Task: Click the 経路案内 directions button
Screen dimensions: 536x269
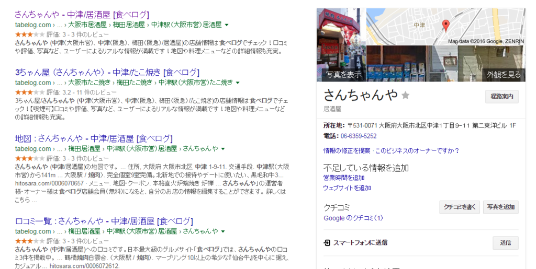Action: coord(502,97)
